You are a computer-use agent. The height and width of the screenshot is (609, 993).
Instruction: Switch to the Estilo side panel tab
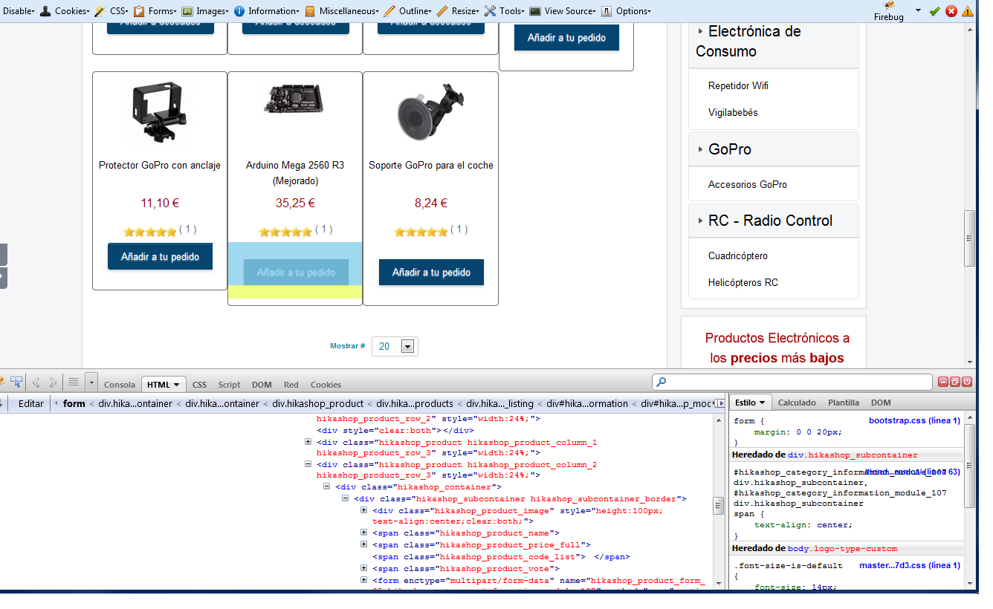(751, 403)
